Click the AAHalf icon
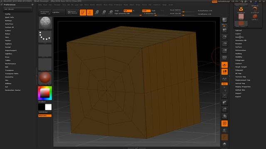 224,50
